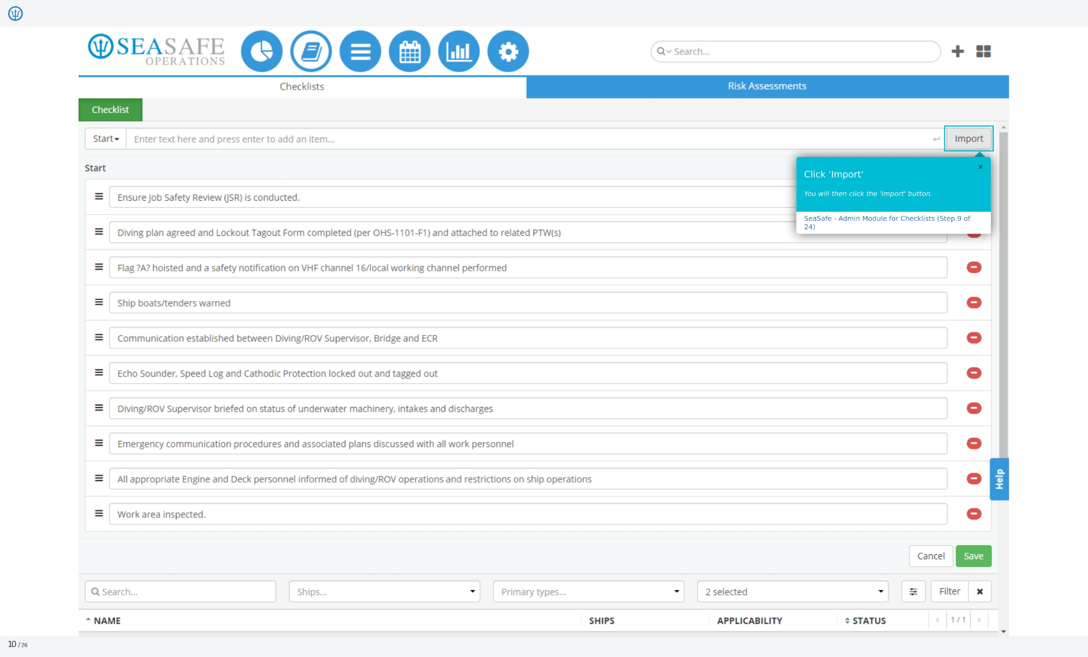Remove 'Echo Sounder, Speed Log' item
Screen dimensions: 1088x657
click(974, 374)
